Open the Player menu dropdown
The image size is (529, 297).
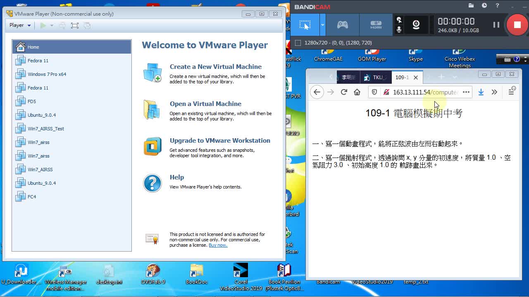coord(20,25)
